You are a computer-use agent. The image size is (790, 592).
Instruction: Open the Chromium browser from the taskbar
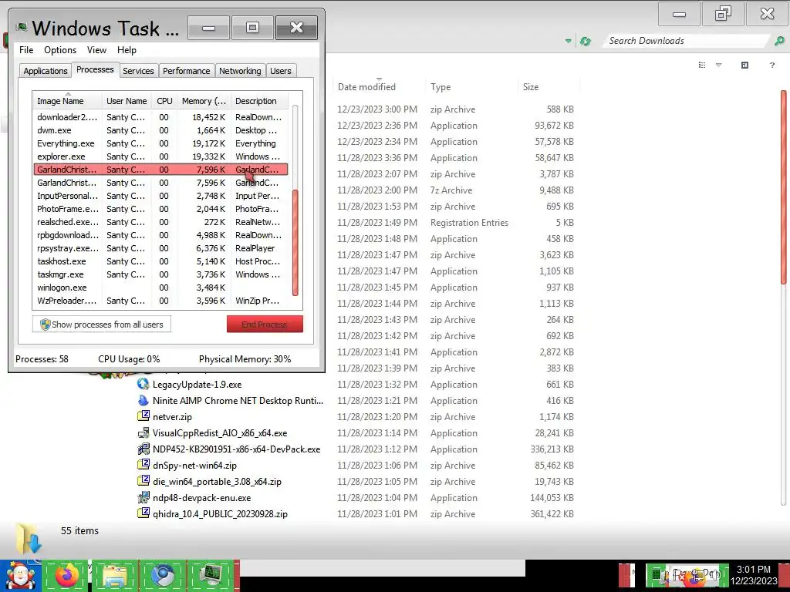pyautogui.click(x=164, y=575)
